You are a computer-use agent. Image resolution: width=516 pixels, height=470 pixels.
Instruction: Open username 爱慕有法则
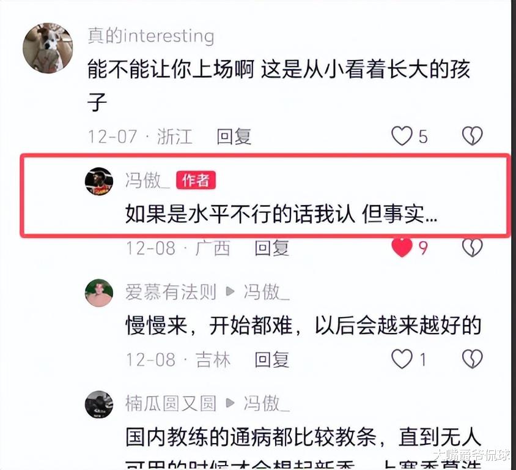pyautogui.click(x=171, y=292)
